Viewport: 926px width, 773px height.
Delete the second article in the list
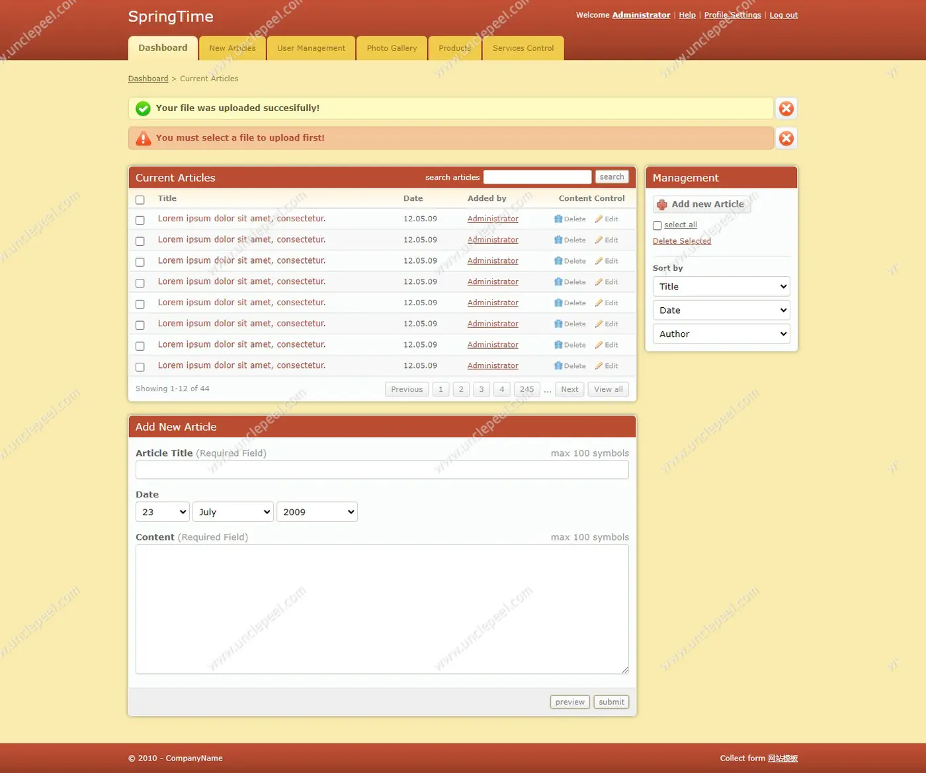pos(570,240)
